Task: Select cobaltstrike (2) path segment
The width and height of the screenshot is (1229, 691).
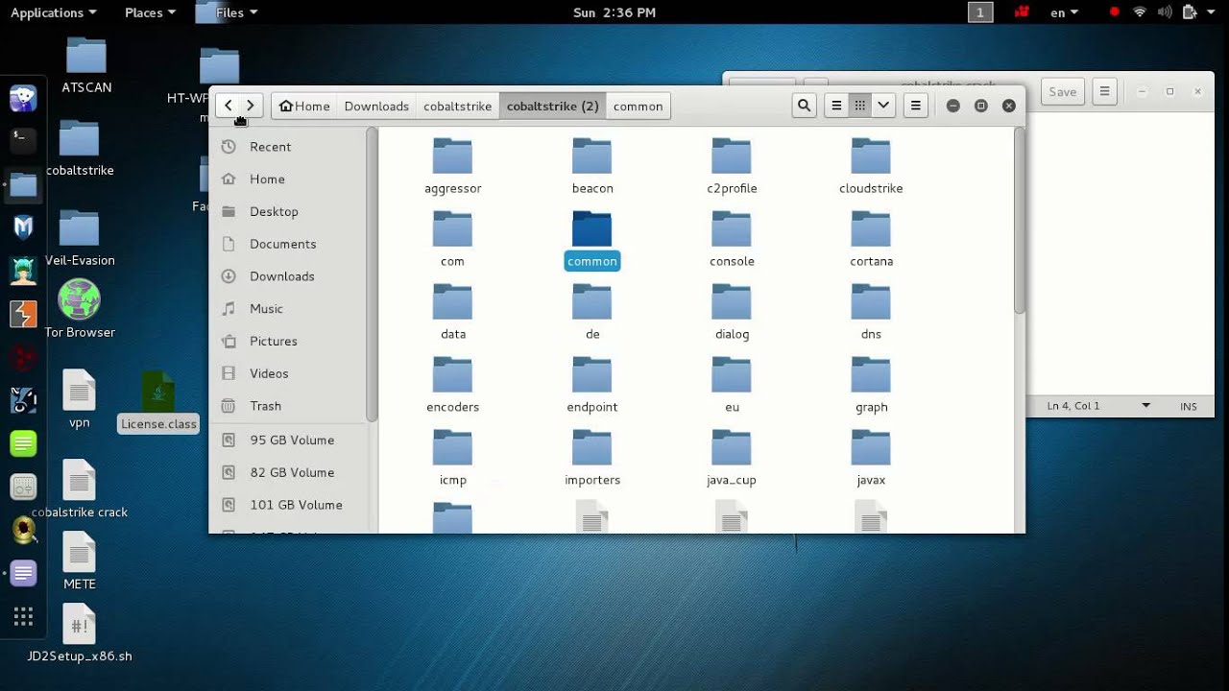Action: [x=552, y=106]
